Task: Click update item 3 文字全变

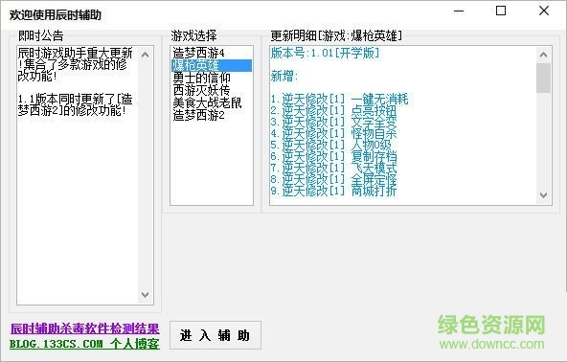Action: (x=333, y=122)
